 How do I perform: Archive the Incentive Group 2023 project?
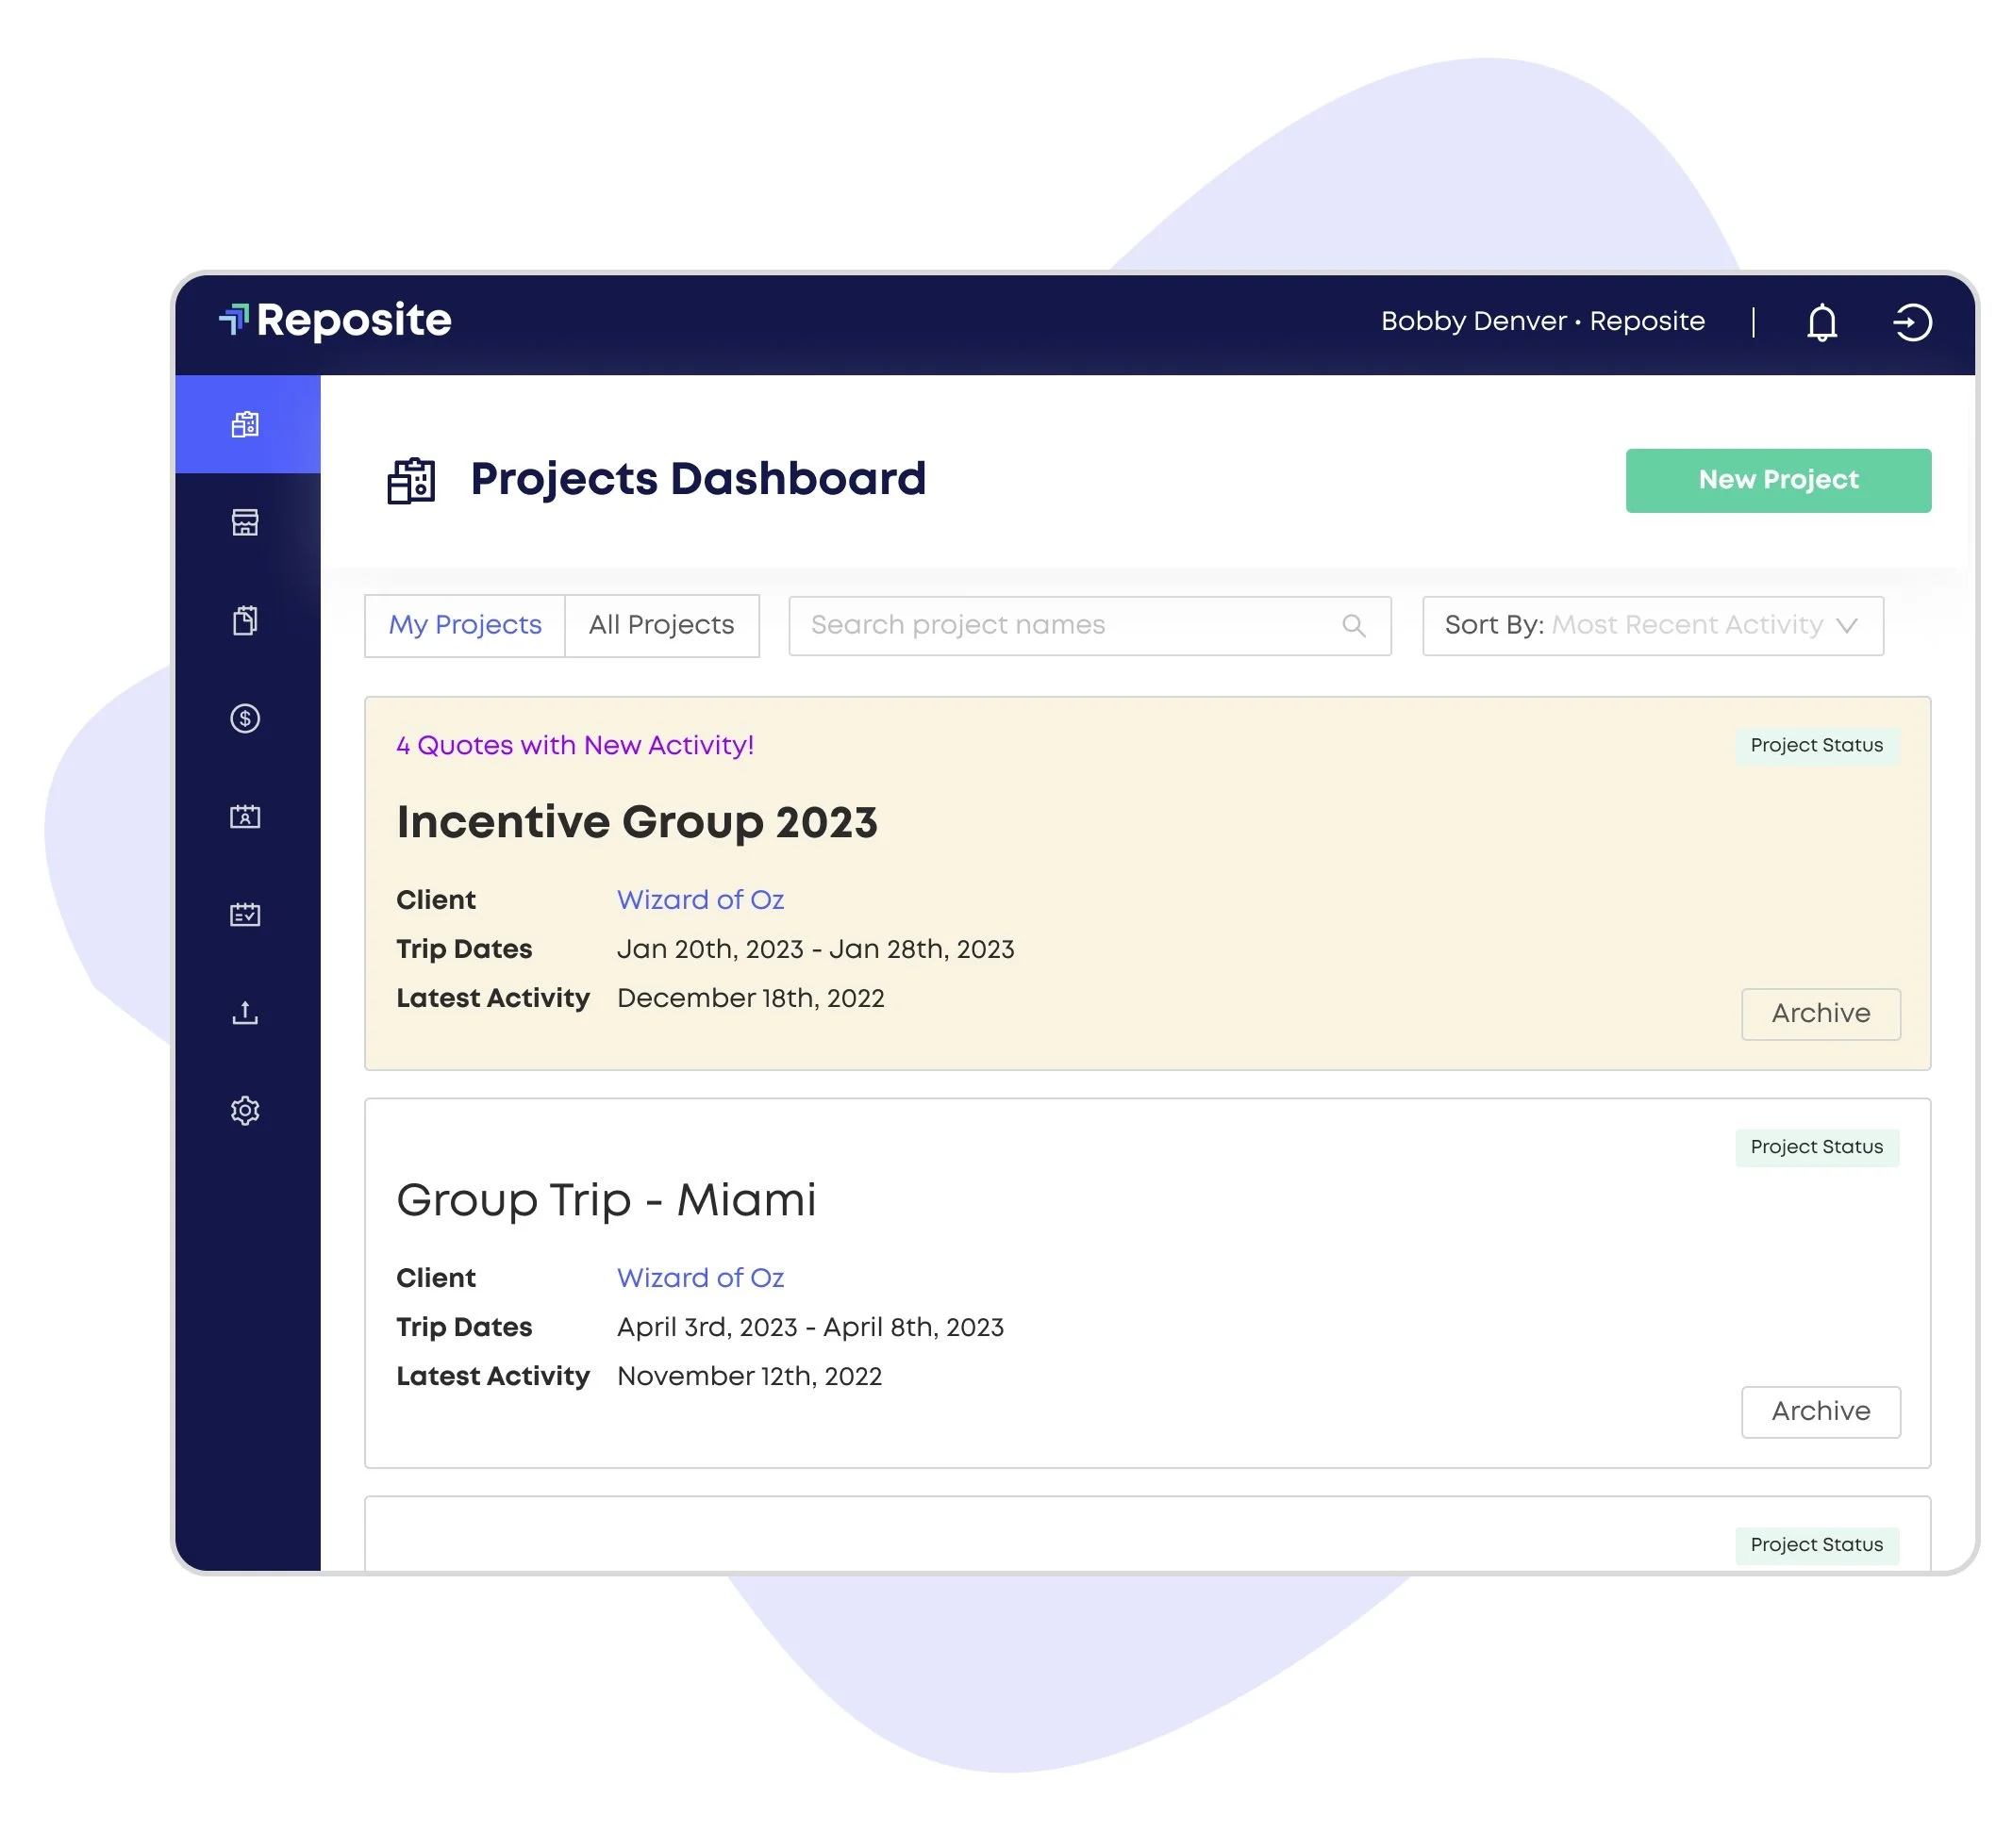[1820, 1014]
